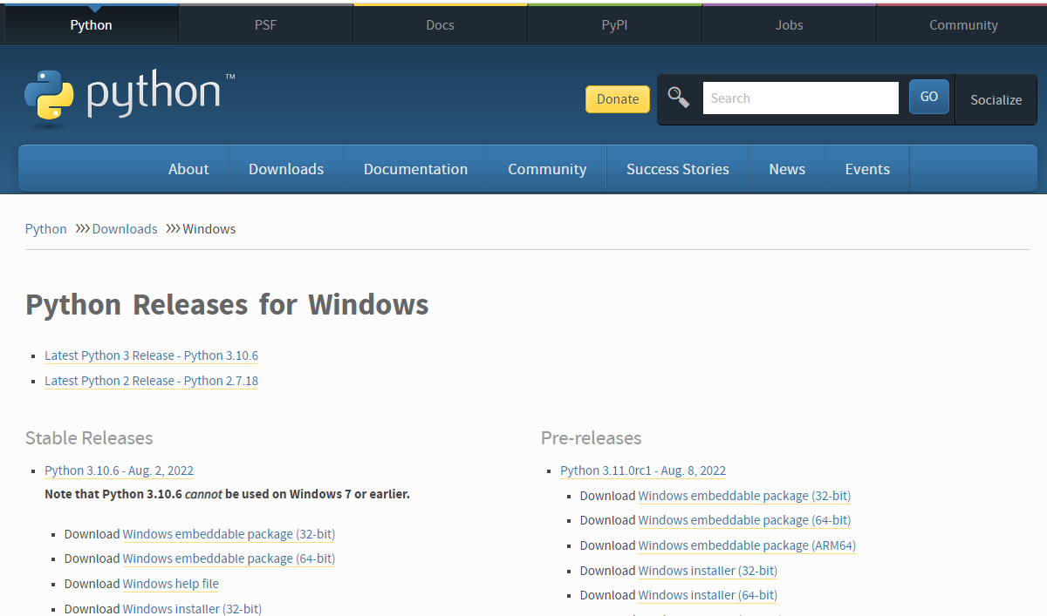Download pre-release Windows embeddable package (ARM64)
The width and height of the screenshot is (1047, 616).
747,545
